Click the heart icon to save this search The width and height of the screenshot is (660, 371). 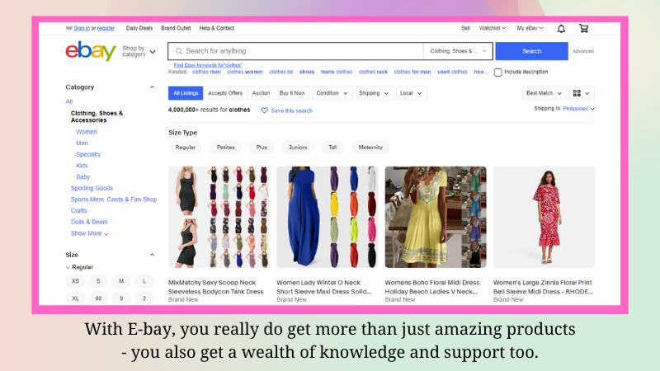click(265, 110)
